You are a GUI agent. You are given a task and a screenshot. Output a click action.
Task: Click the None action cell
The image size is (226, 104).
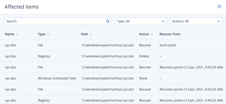coord(143,78)
